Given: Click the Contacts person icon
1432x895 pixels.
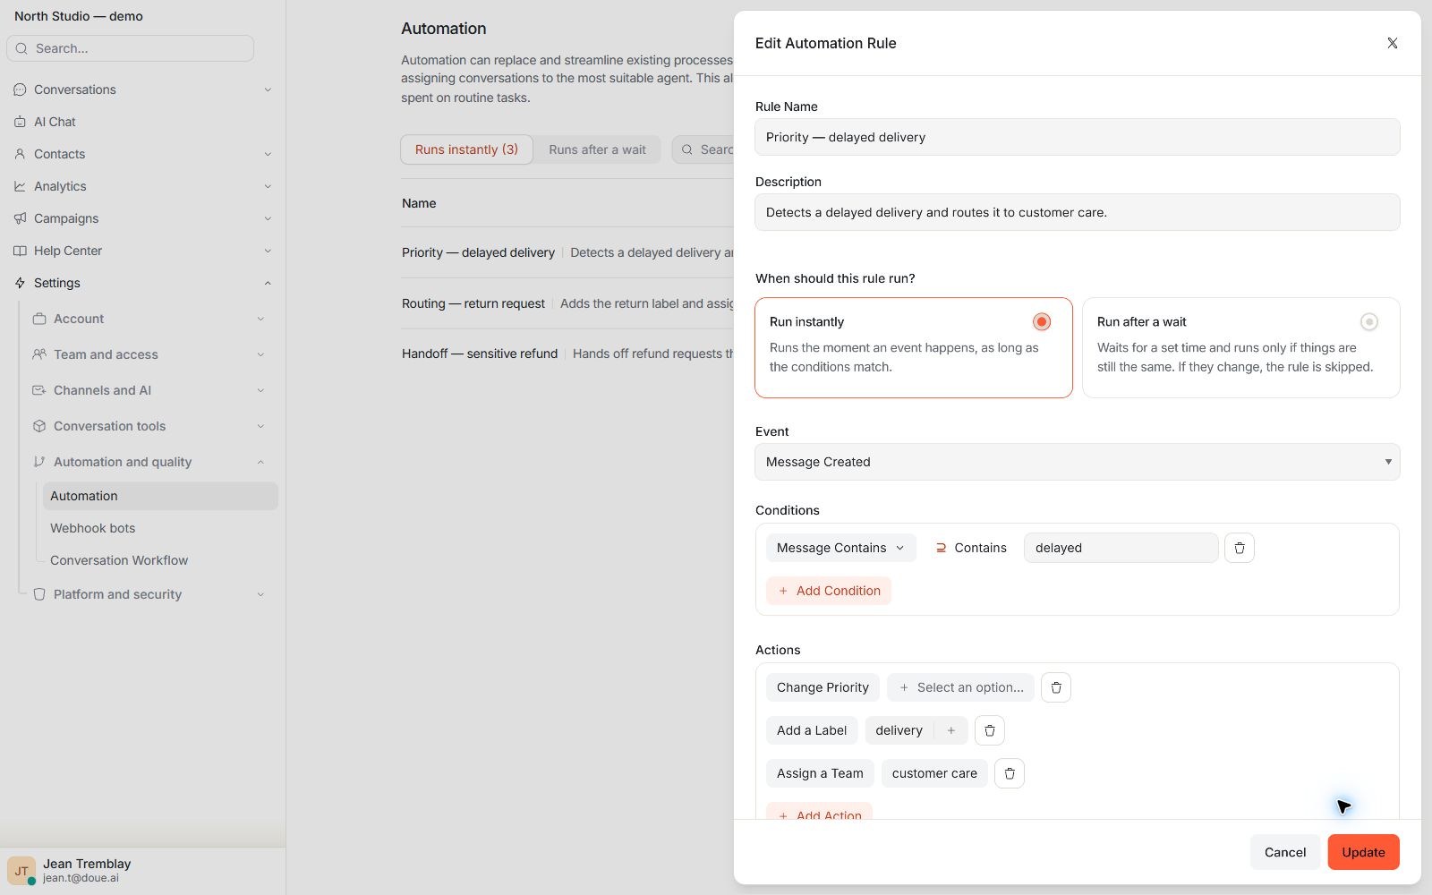Looking at the screenshot, I should tap(20, 154).
